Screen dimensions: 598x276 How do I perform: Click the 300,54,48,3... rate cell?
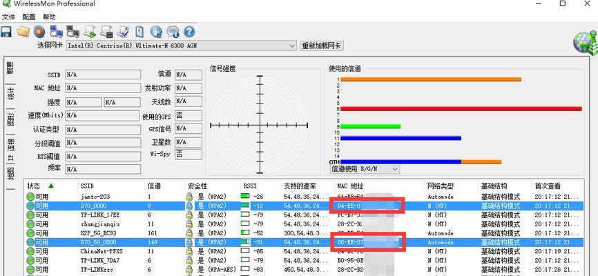304,233
